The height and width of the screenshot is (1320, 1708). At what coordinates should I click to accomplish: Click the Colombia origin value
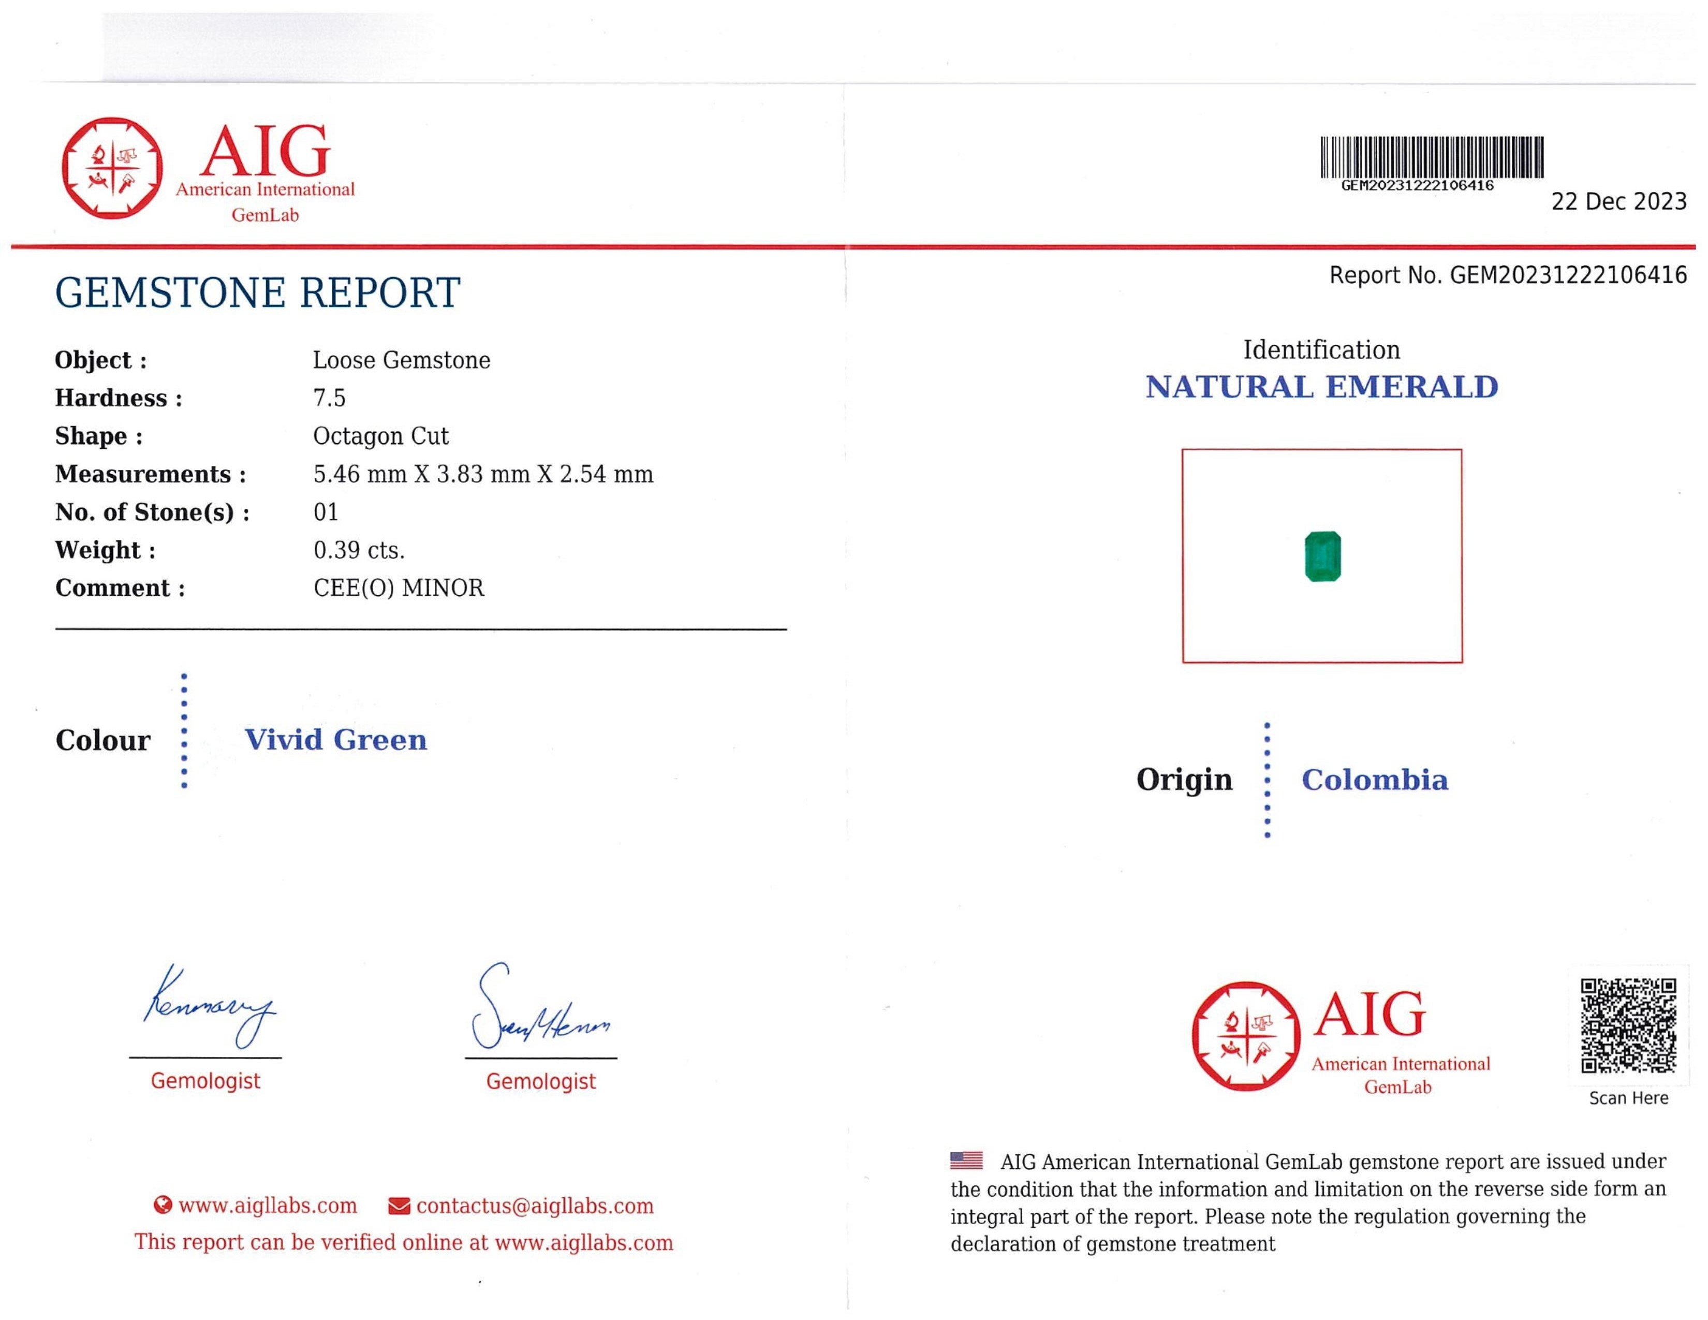point(1374,780)
